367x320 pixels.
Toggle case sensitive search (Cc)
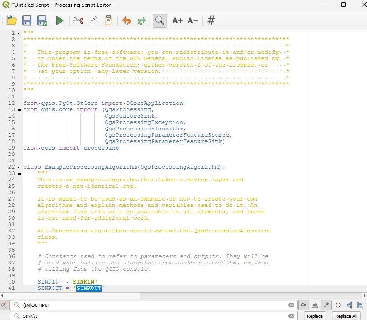pyautogui.click(x=304, y=305)
